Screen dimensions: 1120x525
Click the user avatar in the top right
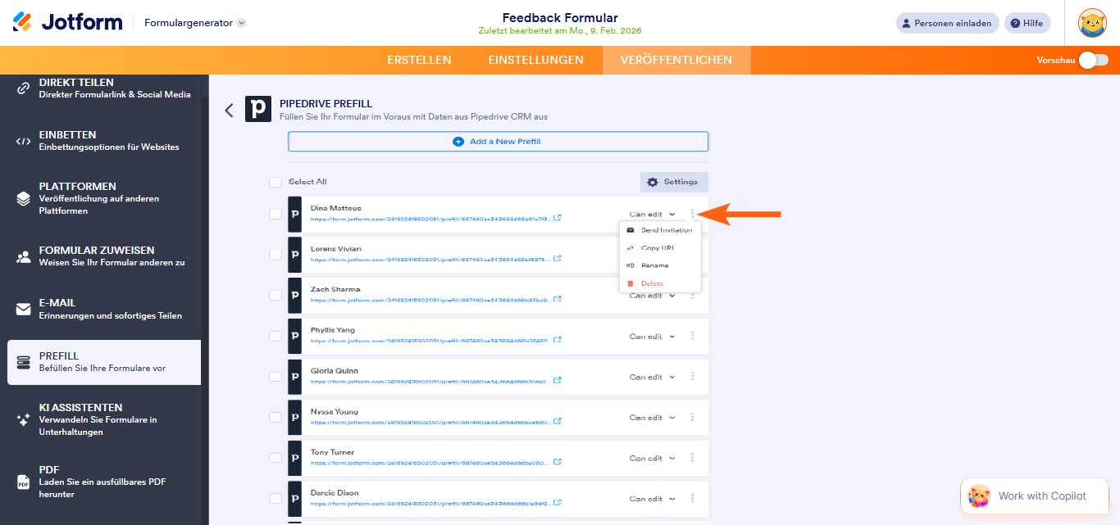click(x=1091, y=23)
